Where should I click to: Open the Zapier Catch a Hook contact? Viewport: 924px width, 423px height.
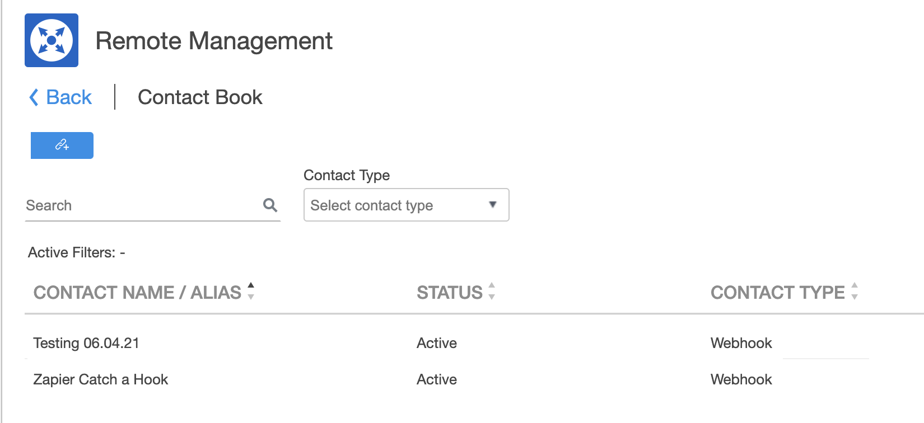pos(101,379)
